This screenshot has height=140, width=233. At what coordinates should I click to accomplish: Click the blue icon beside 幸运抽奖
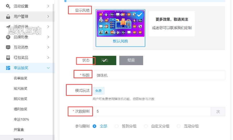pos(8,68)
